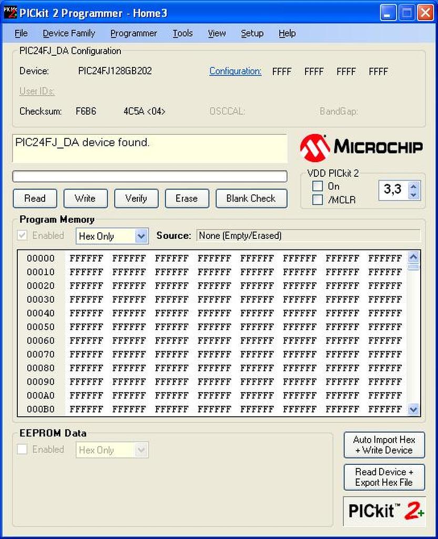
Task: Click the Source field None (Empty/Erased)
Action: click(309, 236)
